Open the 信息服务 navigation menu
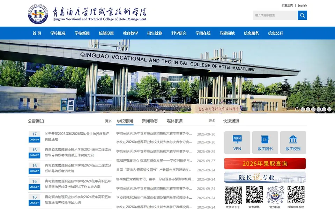This screenshot has height=209, width=335. tap(251, 33)
